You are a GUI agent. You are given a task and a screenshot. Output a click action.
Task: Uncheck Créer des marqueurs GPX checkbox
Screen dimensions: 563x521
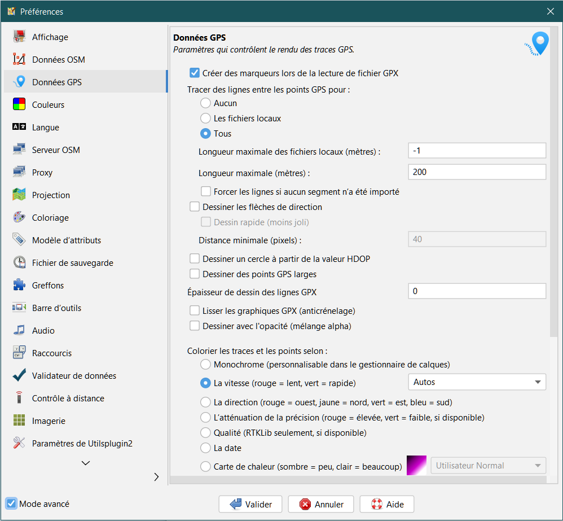(195, 73)
